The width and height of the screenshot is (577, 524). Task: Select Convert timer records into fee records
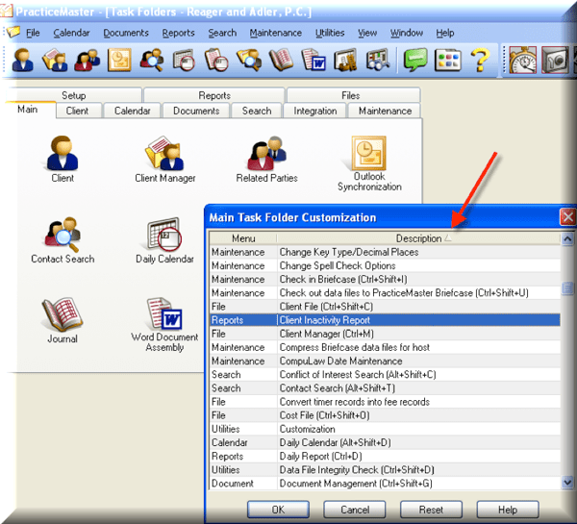click(x=385, y=402)
